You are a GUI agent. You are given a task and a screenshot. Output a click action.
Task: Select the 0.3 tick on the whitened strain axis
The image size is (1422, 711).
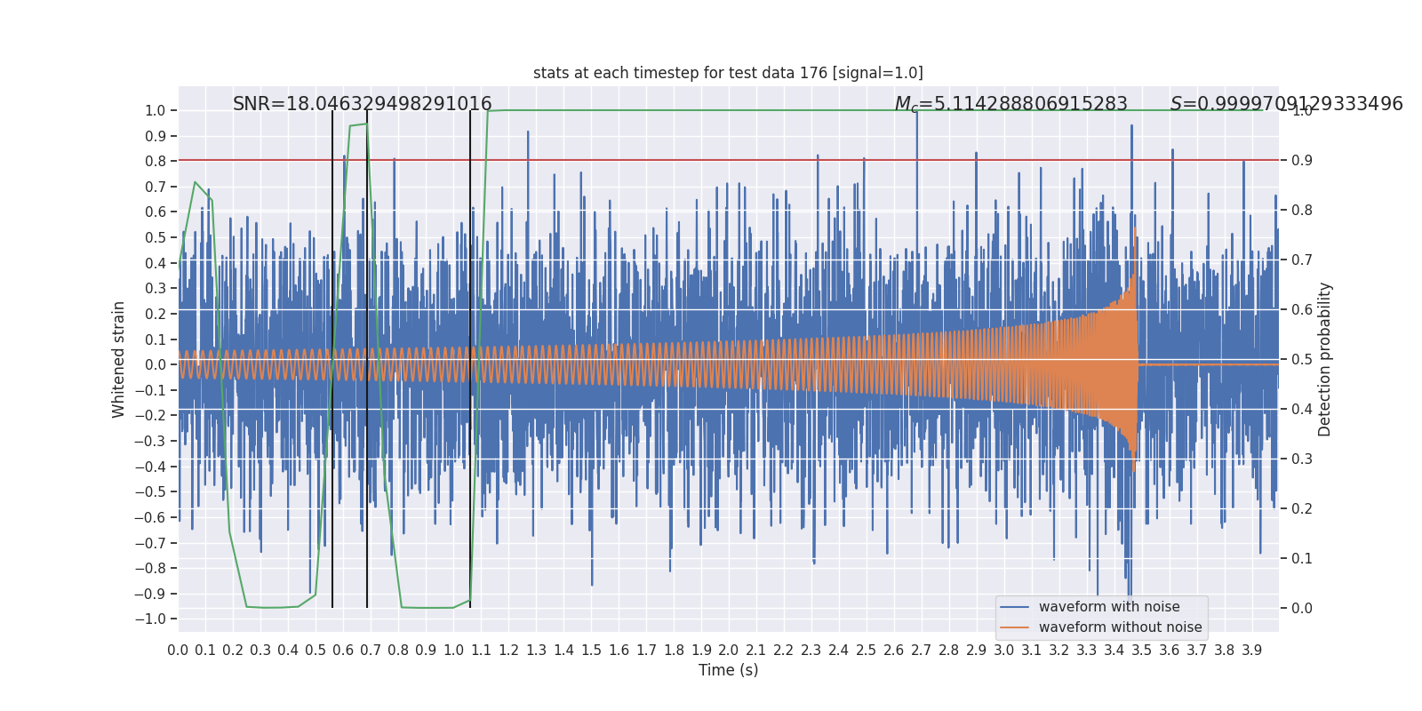pos(156,289)
